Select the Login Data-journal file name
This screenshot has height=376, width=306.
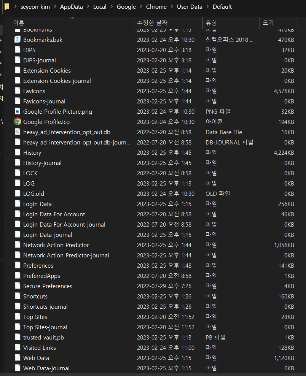[48, 235]
